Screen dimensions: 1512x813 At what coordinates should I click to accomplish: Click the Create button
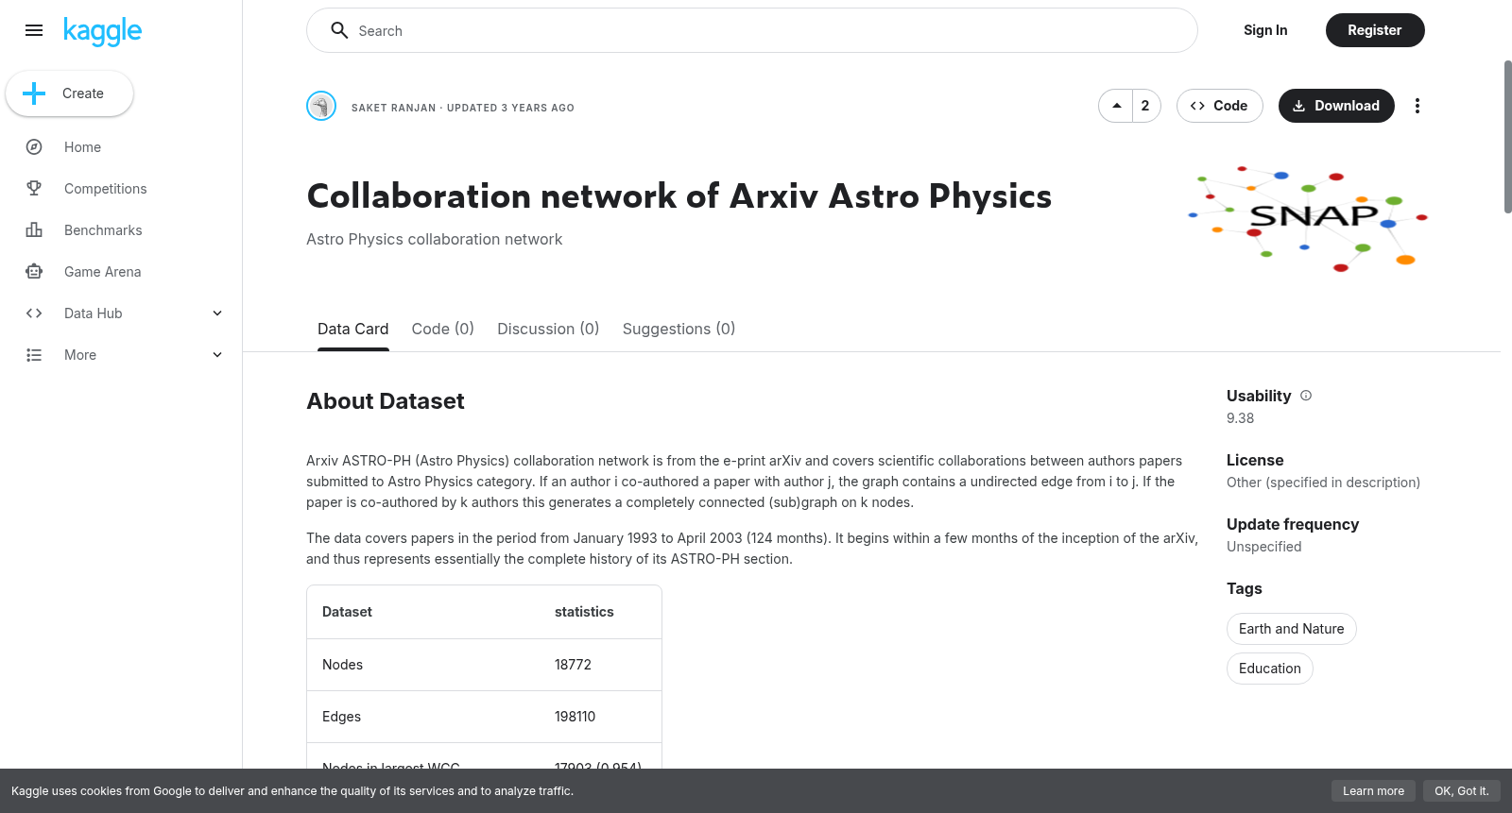tap(70, 93)
